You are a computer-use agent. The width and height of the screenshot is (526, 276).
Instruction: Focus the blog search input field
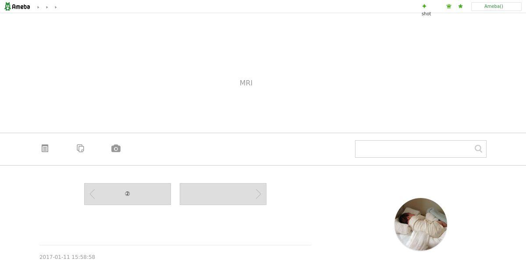pyautogui.click(x=414, y=149)
